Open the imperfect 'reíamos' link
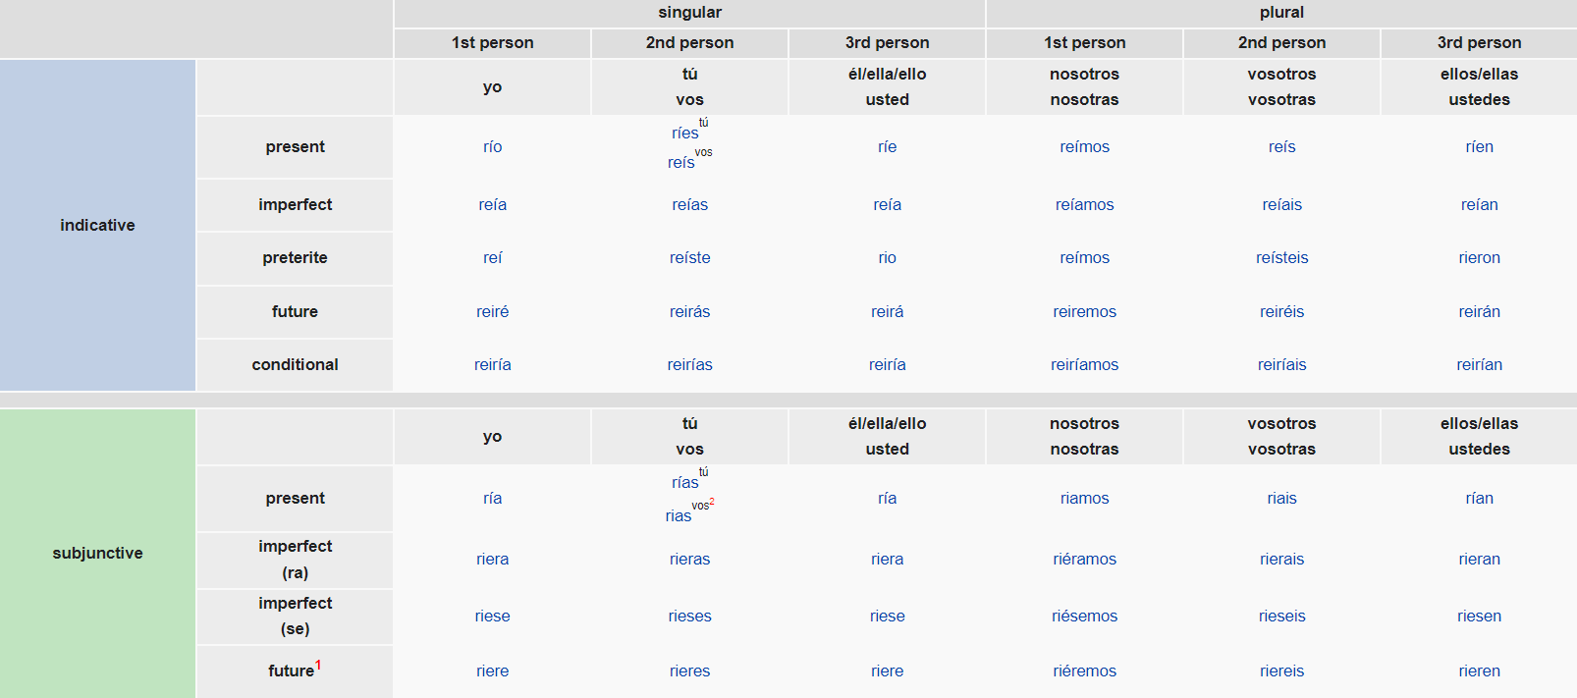 1084,205
